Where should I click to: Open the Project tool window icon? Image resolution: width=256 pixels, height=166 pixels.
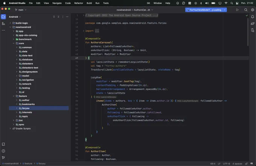tap(3, 17)
